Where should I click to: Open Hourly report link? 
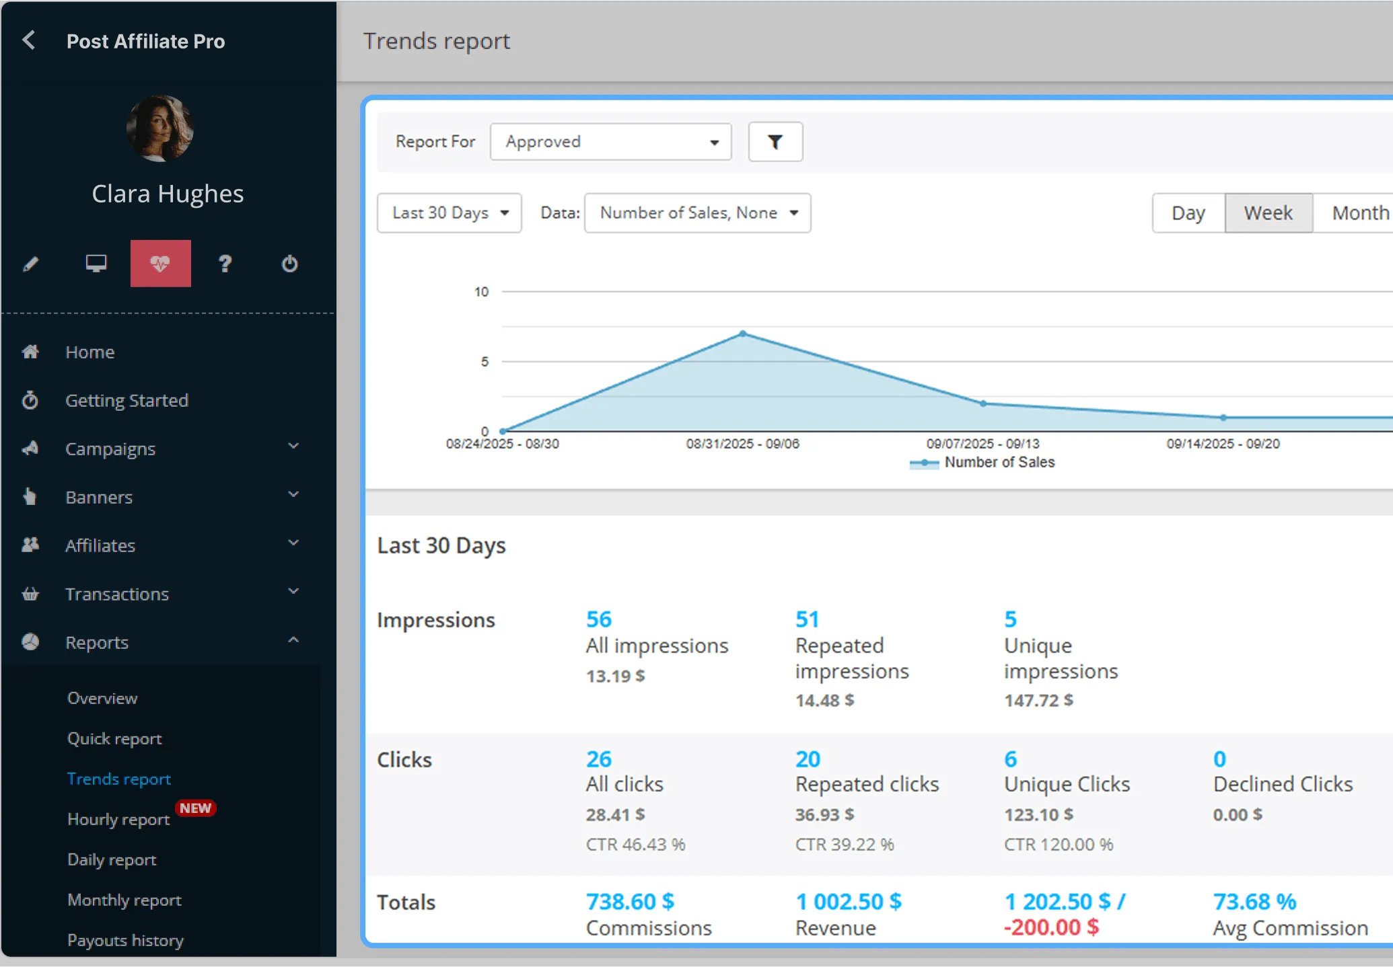118,819
